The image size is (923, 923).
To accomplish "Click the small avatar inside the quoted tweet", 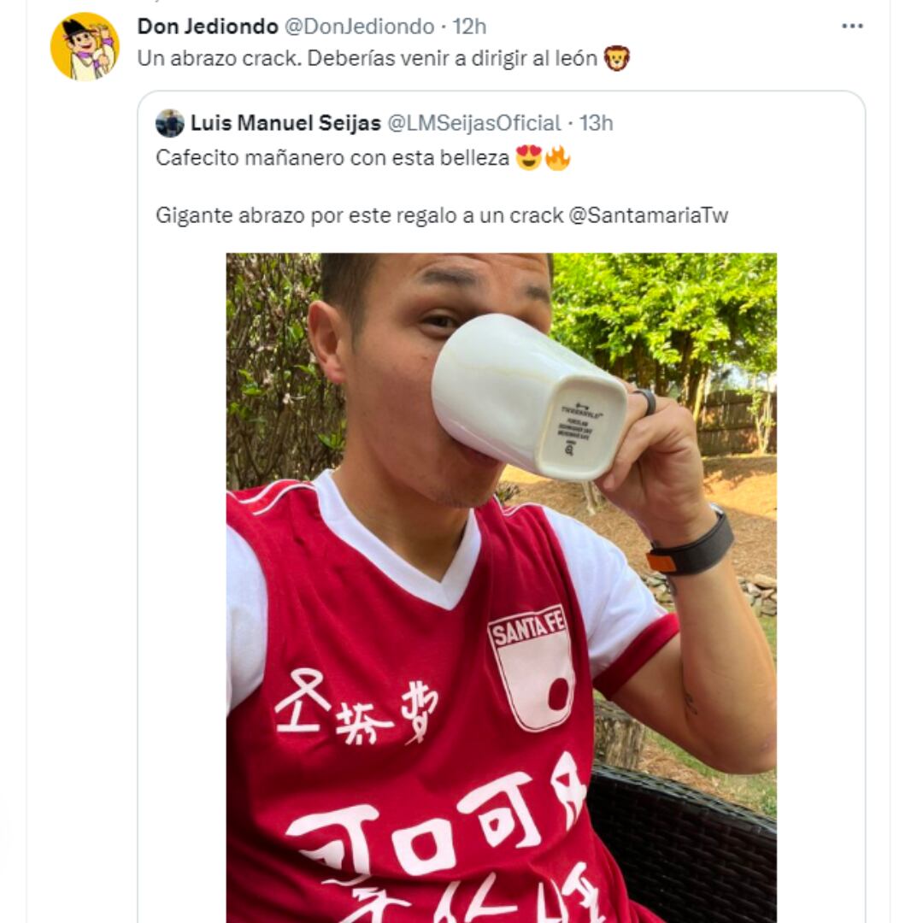I will pos(168,125).
